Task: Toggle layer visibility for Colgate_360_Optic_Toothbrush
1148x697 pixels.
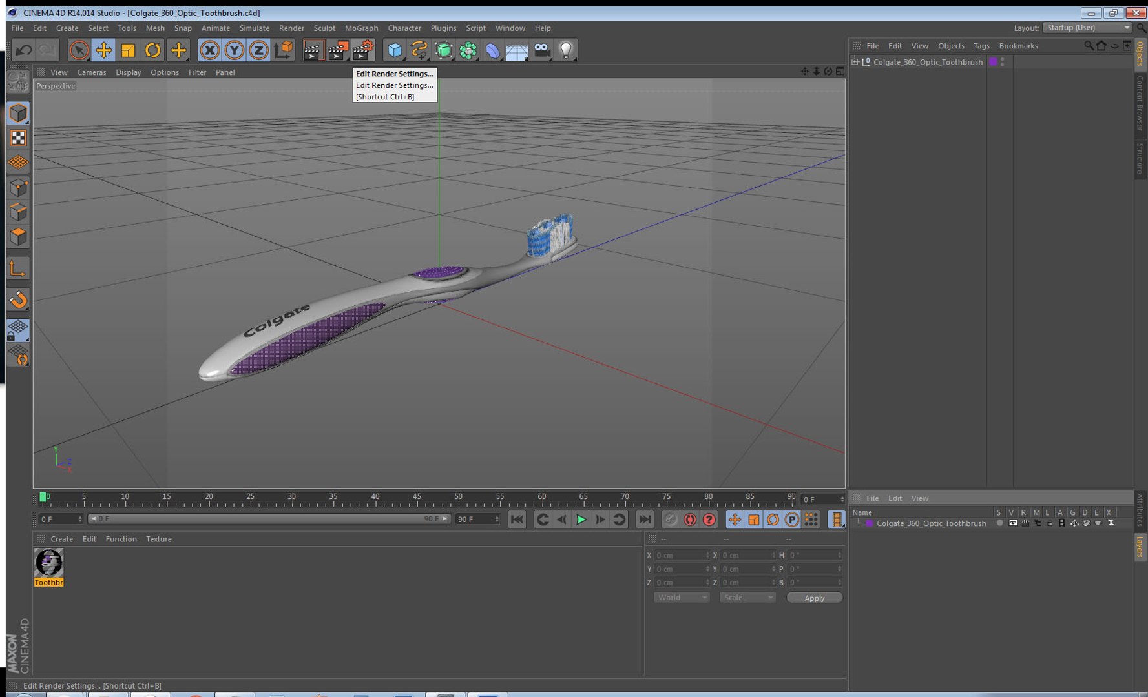Action: coord(1012,523)
